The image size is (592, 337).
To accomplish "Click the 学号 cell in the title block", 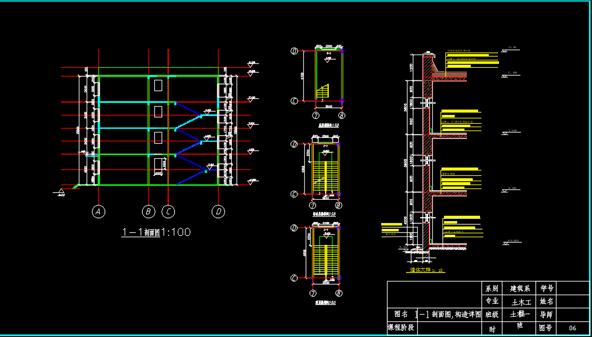I will click(x=547, y=288).
